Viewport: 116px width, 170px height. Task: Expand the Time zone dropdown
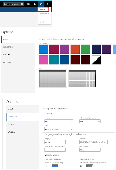point(93,142)
